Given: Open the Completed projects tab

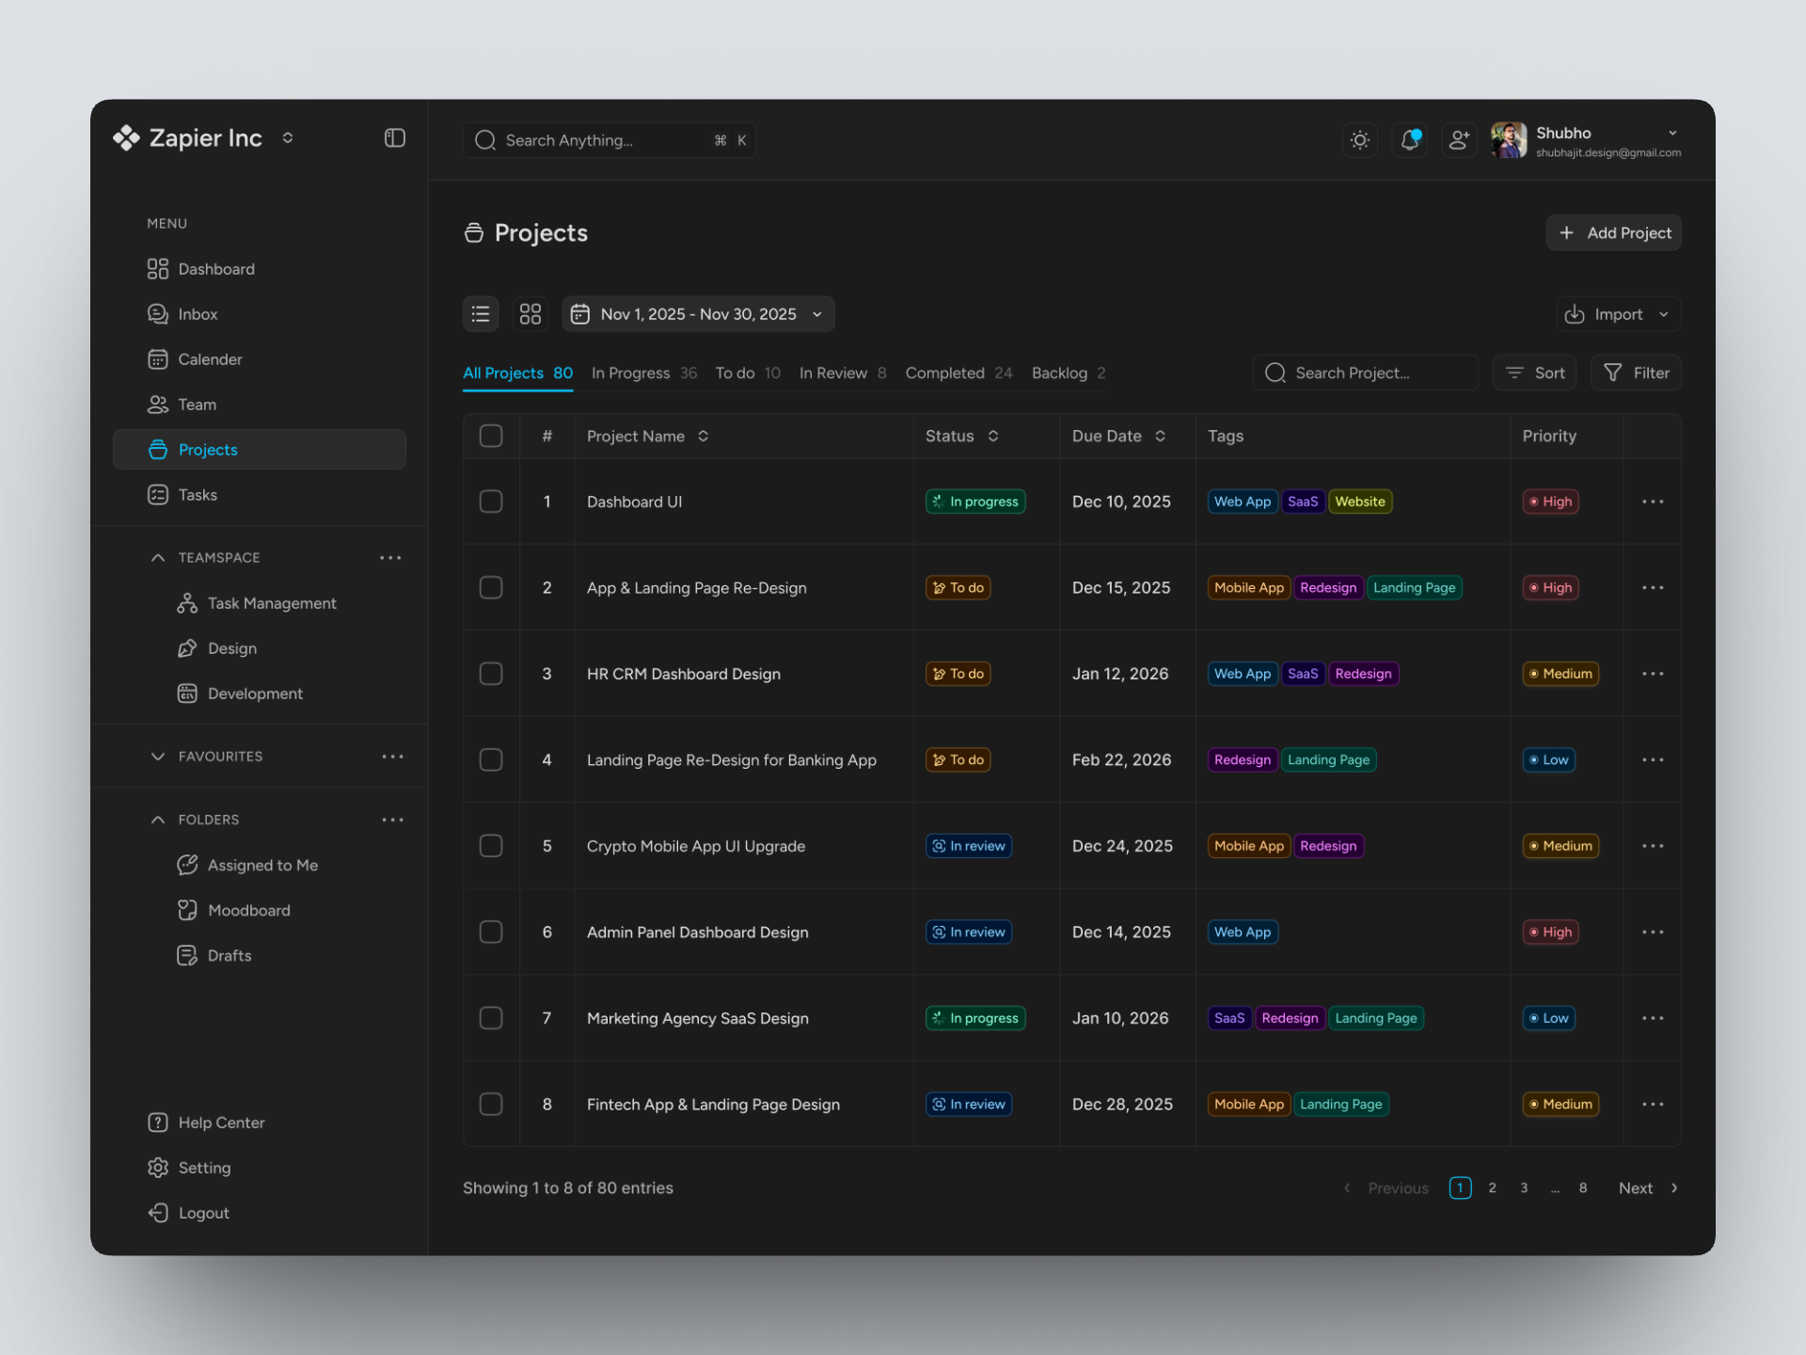Looking at the screenshot, I should pos(944,373).
